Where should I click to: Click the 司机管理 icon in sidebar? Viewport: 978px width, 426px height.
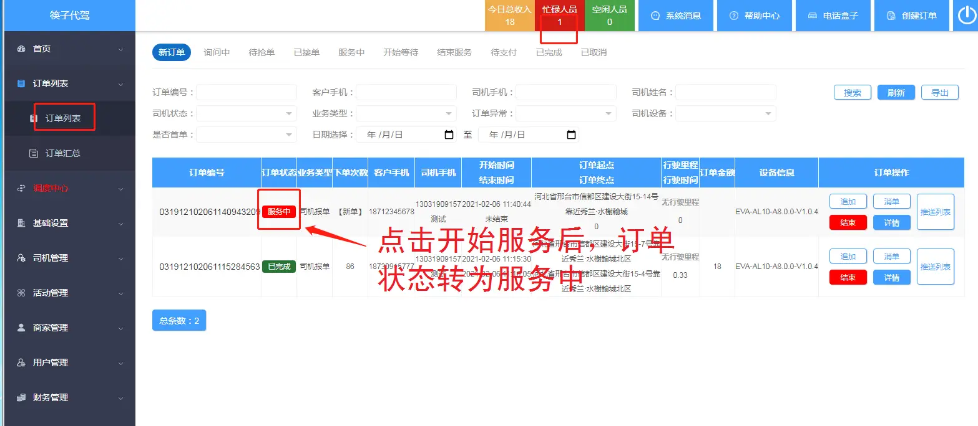[x=21, y=258]
